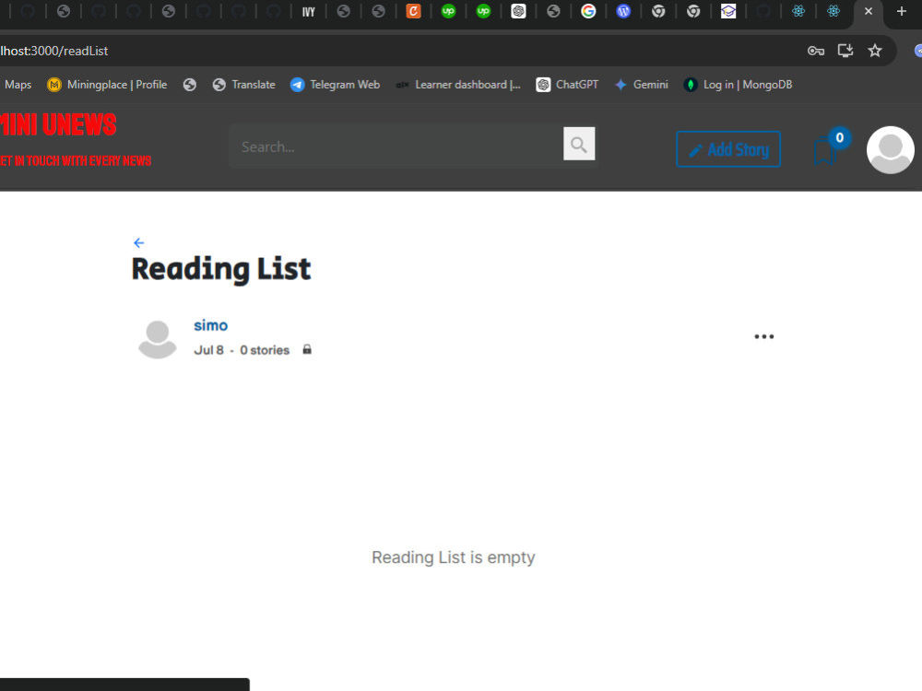Switch to the orange C tab
The width and height of the screenshot is (922, 691).
413,11
